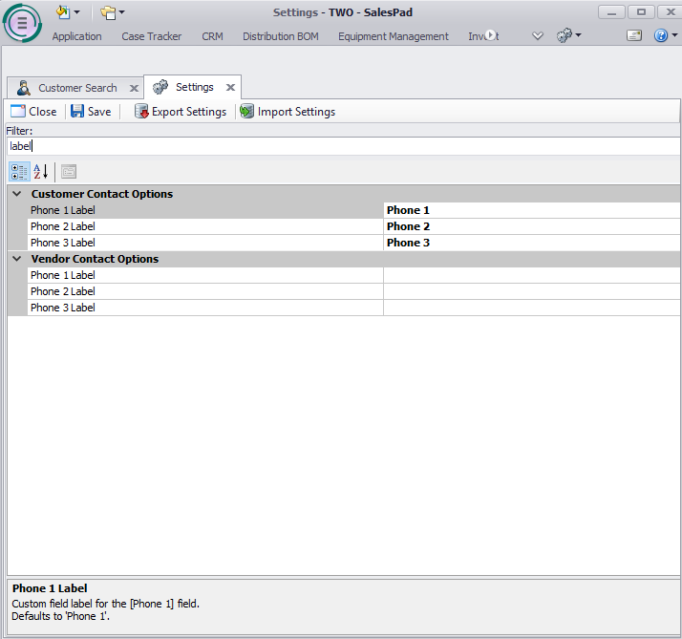Viewport: 682px width, 639px height.
Task: Sort properties alphabetically with A-Z icon
Action: point(40,172)
